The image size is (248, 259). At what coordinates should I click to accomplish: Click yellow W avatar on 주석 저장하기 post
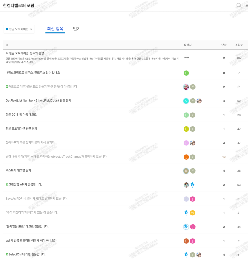tap(193, 213)
